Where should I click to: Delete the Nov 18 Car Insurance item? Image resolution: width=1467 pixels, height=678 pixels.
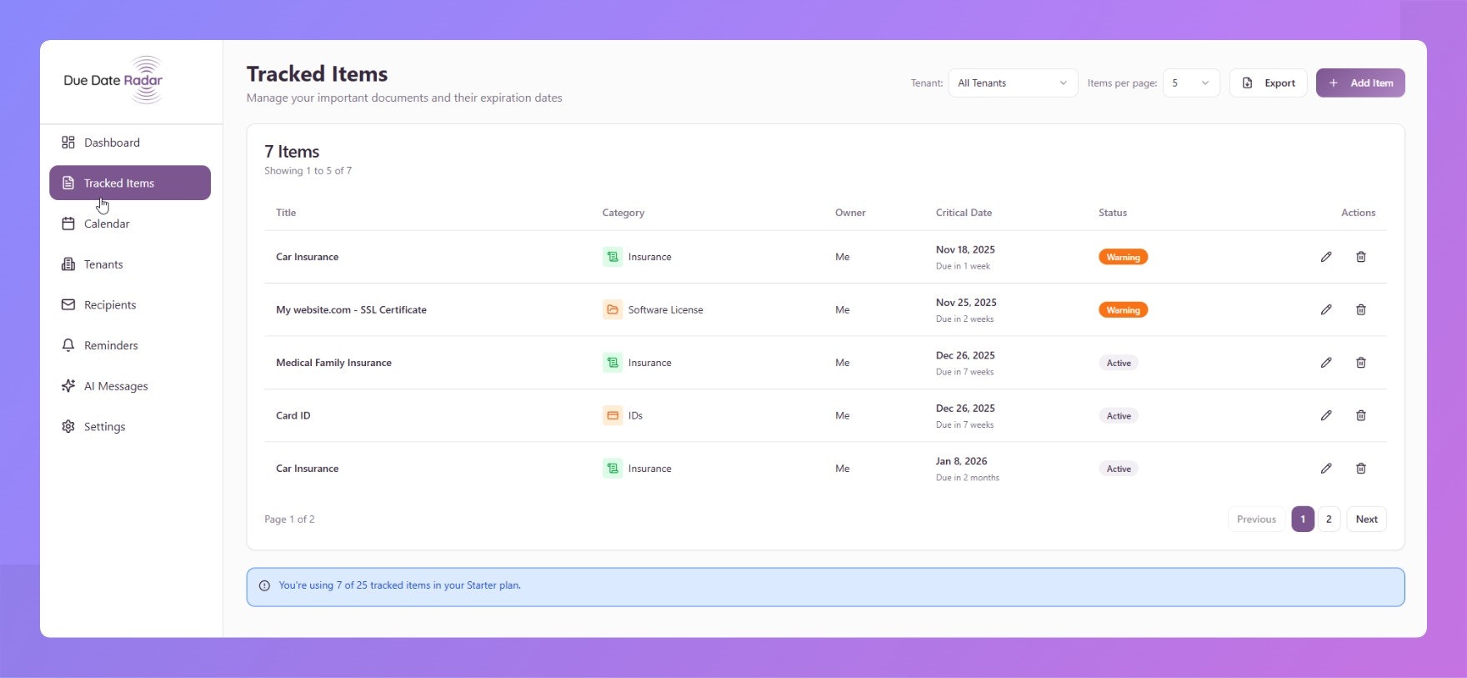(1360, 257)
